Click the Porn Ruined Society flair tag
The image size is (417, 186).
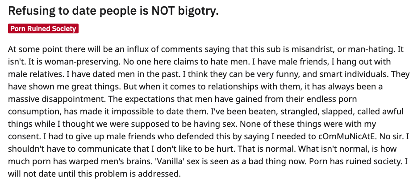point(43,28)
